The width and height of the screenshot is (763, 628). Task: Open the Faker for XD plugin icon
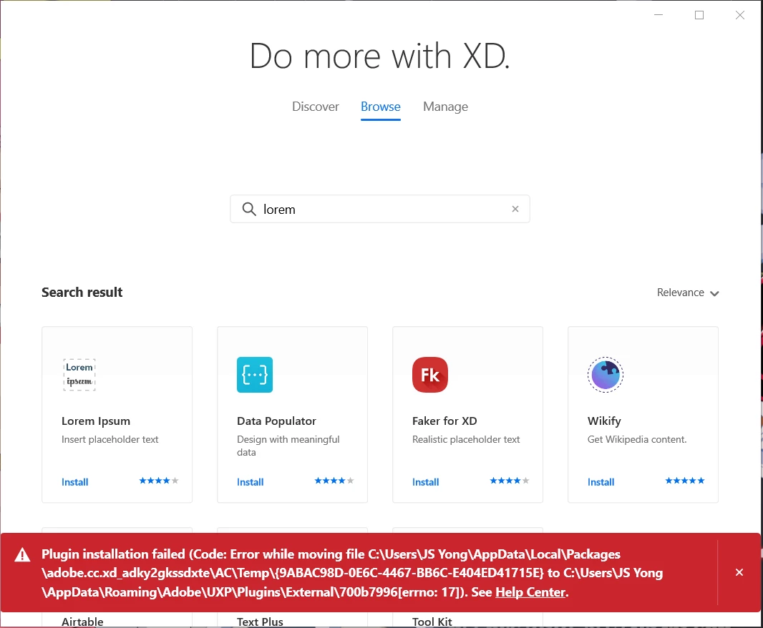point(430,375)
